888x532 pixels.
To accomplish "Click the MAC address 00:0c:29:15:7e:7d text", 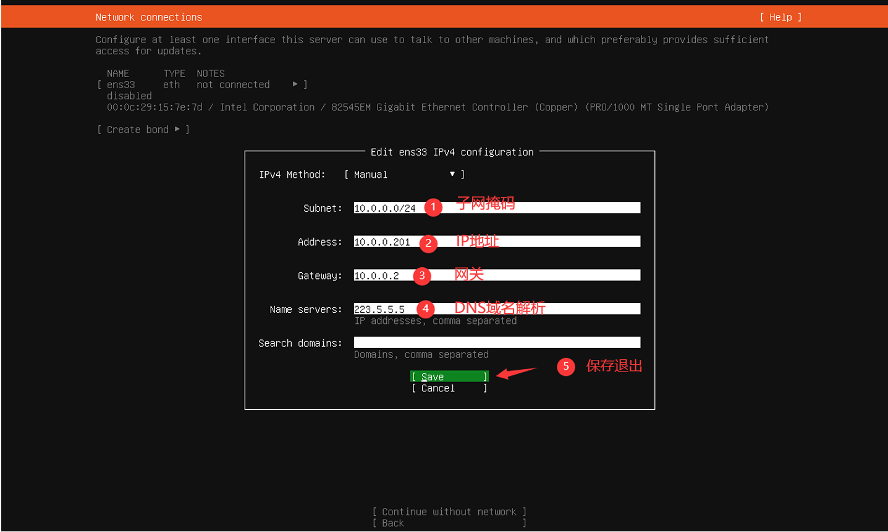I will [x=154, y=107].
